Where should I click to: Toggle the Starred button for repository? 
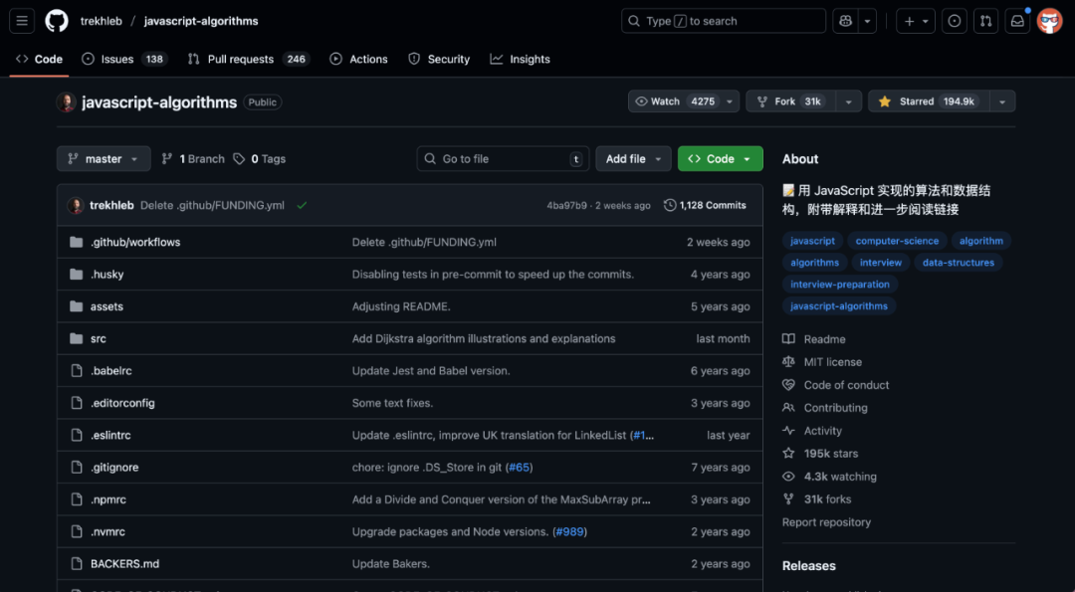point(929,101)
